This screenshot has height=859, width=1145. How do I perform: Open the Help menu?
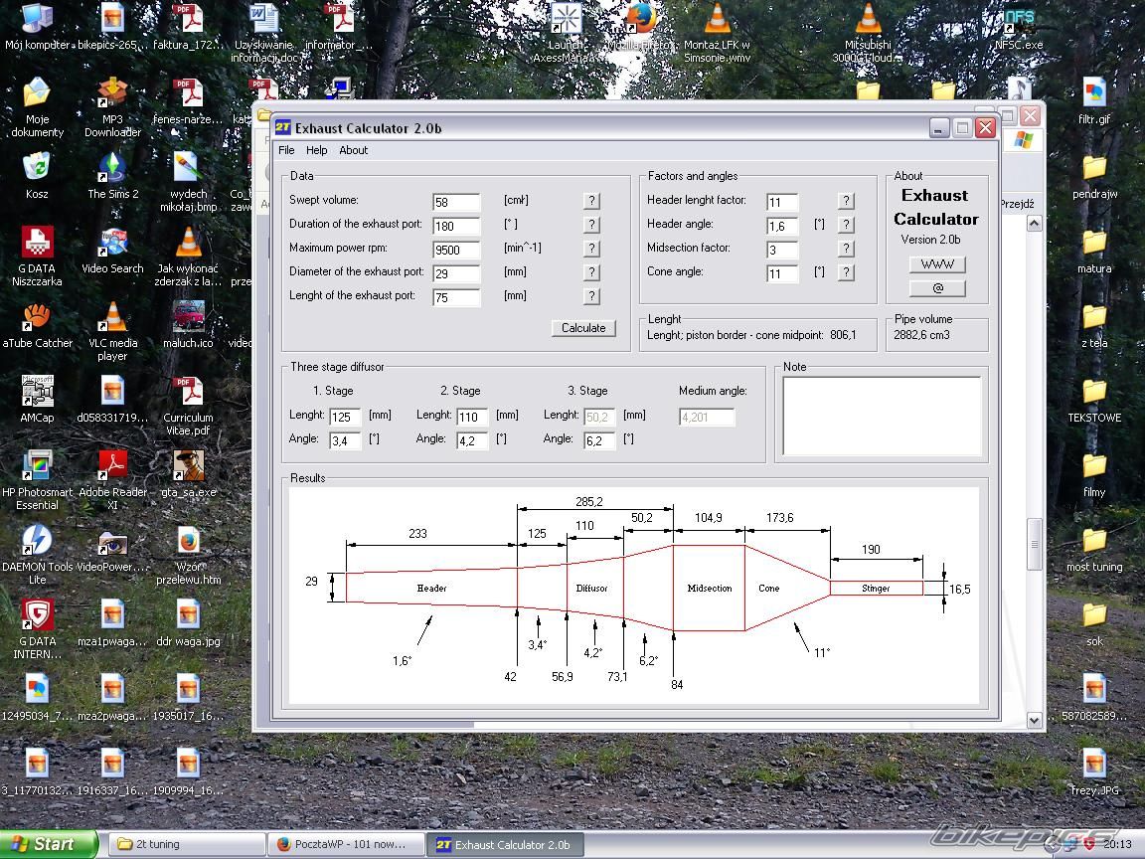pyautogui.click(x=316, y=150)
